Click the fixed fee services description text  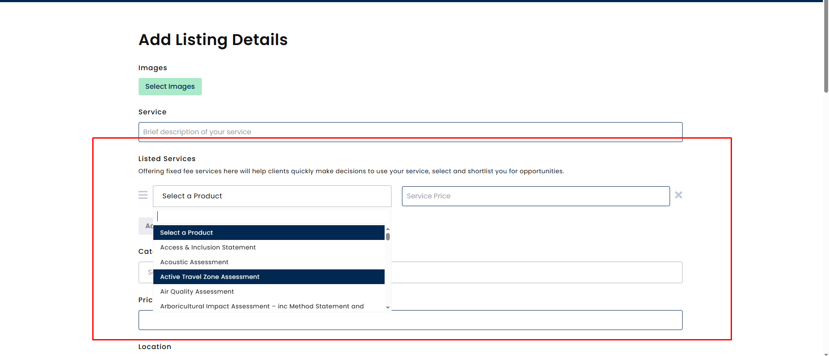(351, 171)
